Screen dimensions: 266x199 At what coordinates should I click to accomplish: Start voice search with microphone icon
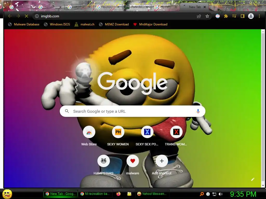(198, 111)
